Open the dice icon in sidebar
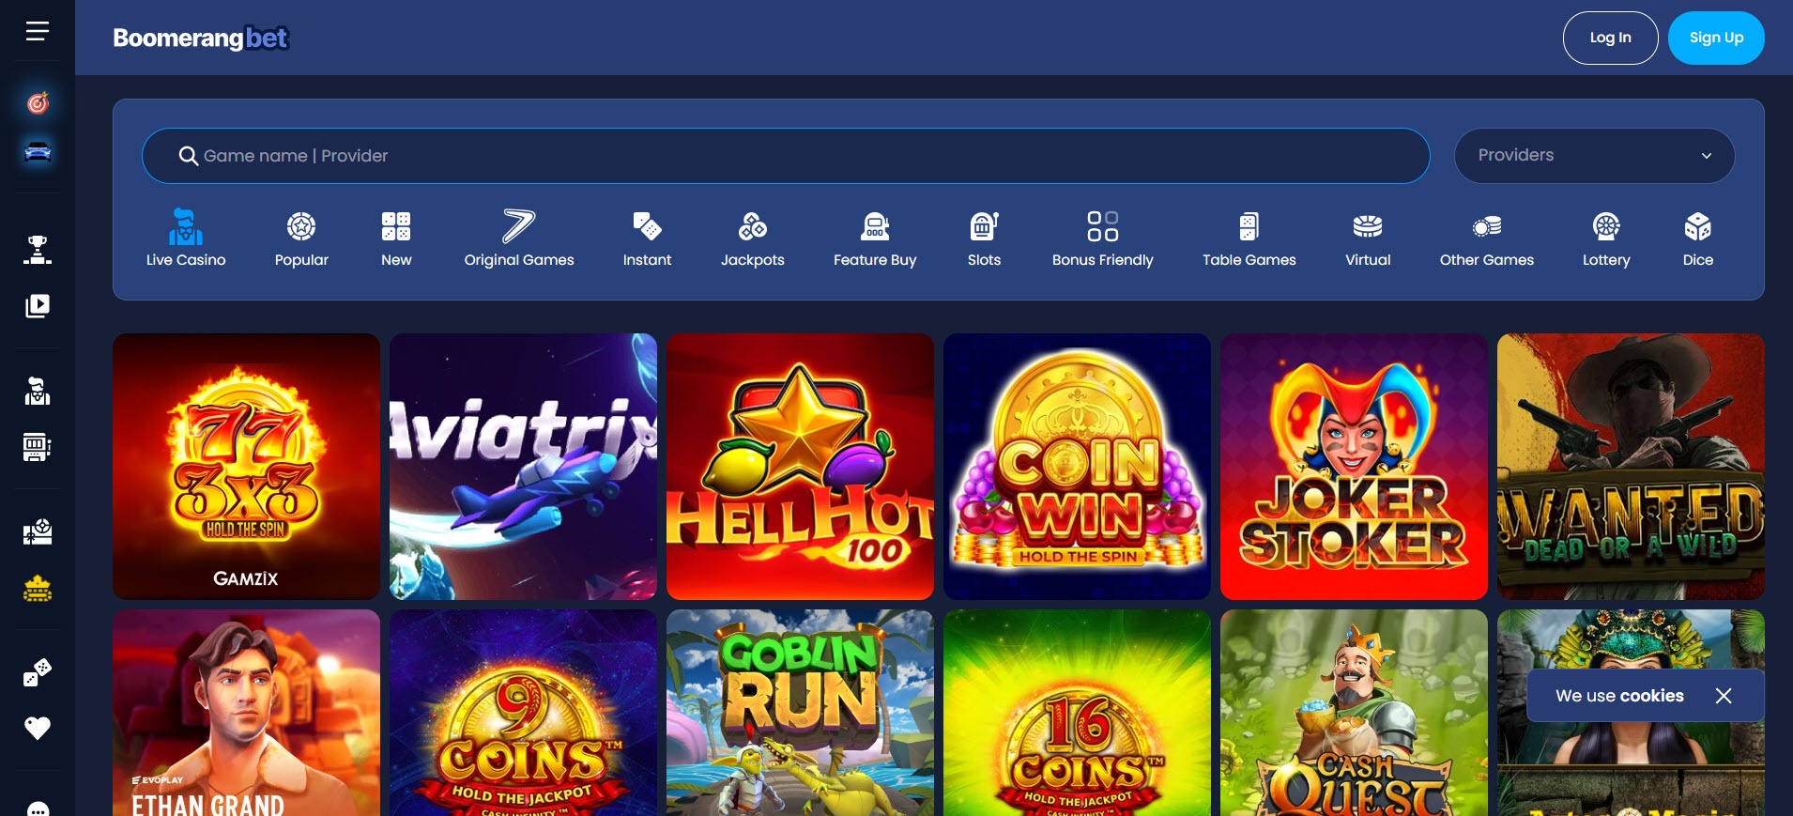The height and width of the screenshot is (816, 1793). (x=38, y=672)
